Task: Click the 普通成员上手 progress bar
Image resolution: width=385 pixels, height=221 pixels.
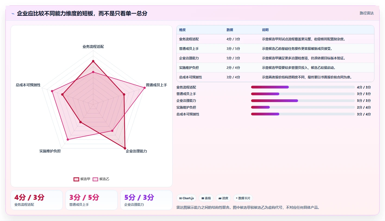Action: [x=303, y=94]
